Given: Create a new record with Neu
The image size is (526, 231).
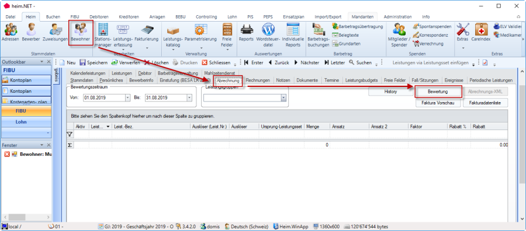Looking at the screenshot, I should pos(67,62).
